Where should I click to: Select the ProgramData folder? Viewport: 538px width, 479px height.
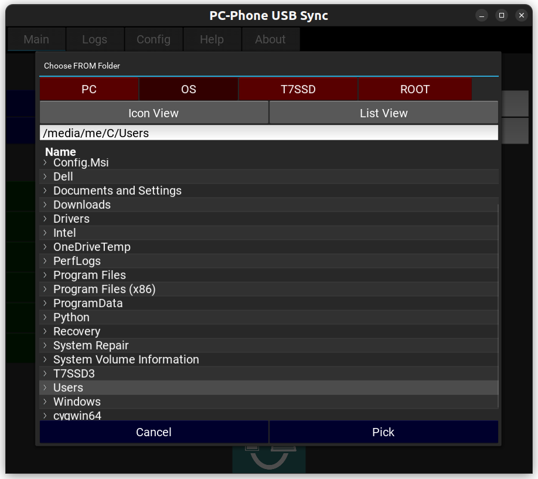coord(88,303)
